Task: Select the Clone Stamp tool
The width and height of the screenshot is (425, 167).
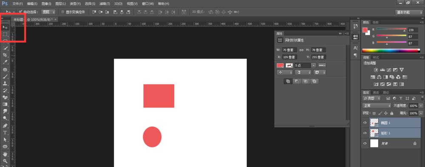Action: pos(5,83)
